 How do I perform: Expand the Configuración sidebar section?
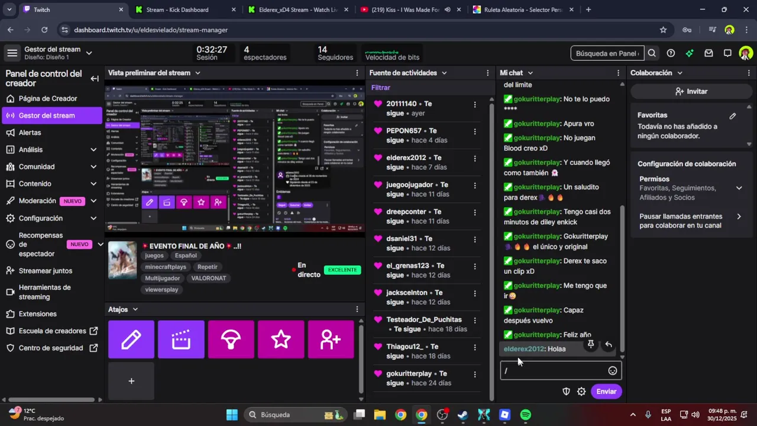[93, 218]
